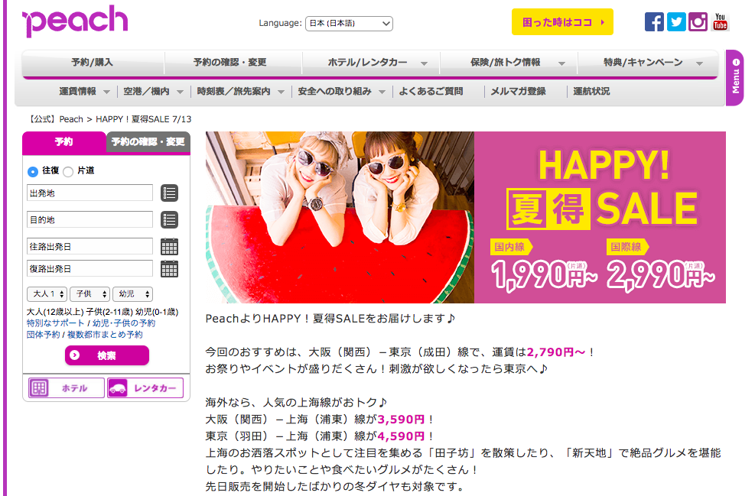Click the 3,590円 fare text
Screen dimensions: 755x496
tap(401, 420)
